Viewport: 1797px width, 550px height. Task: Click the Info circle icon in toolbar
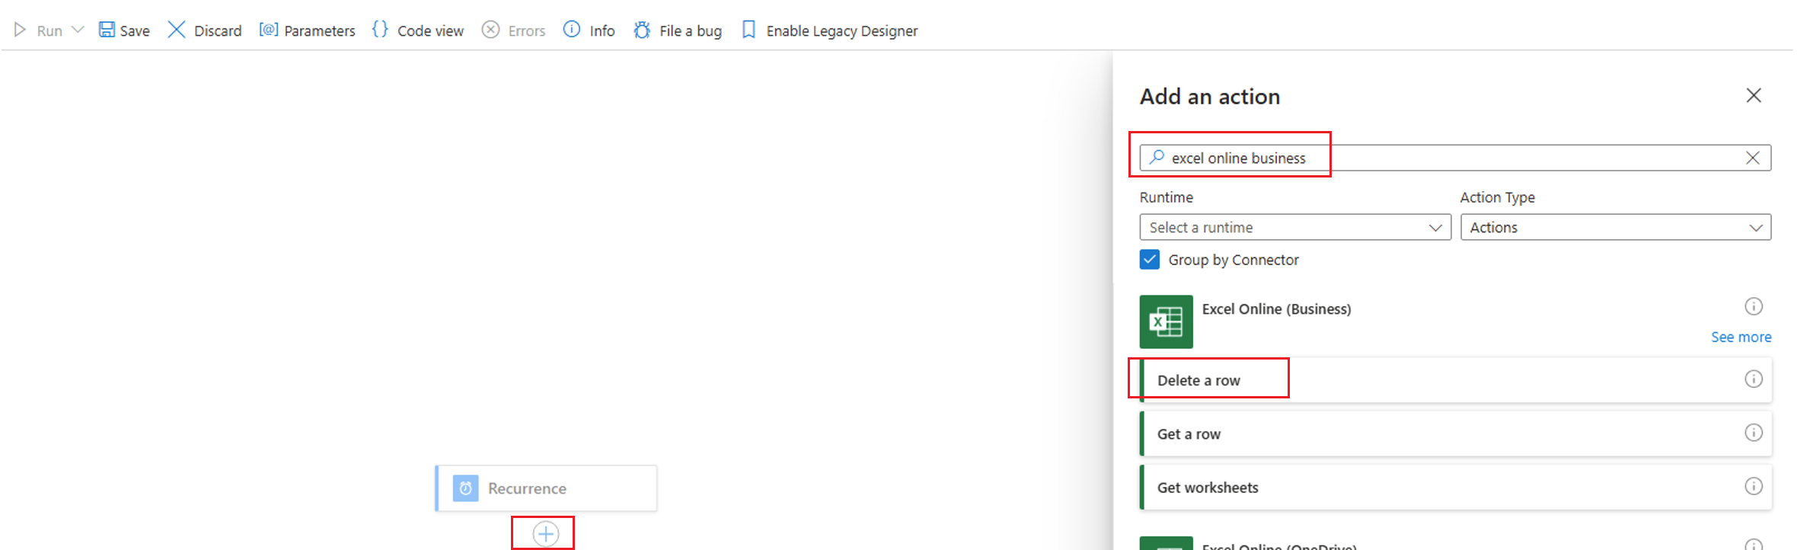pos(571,30)
